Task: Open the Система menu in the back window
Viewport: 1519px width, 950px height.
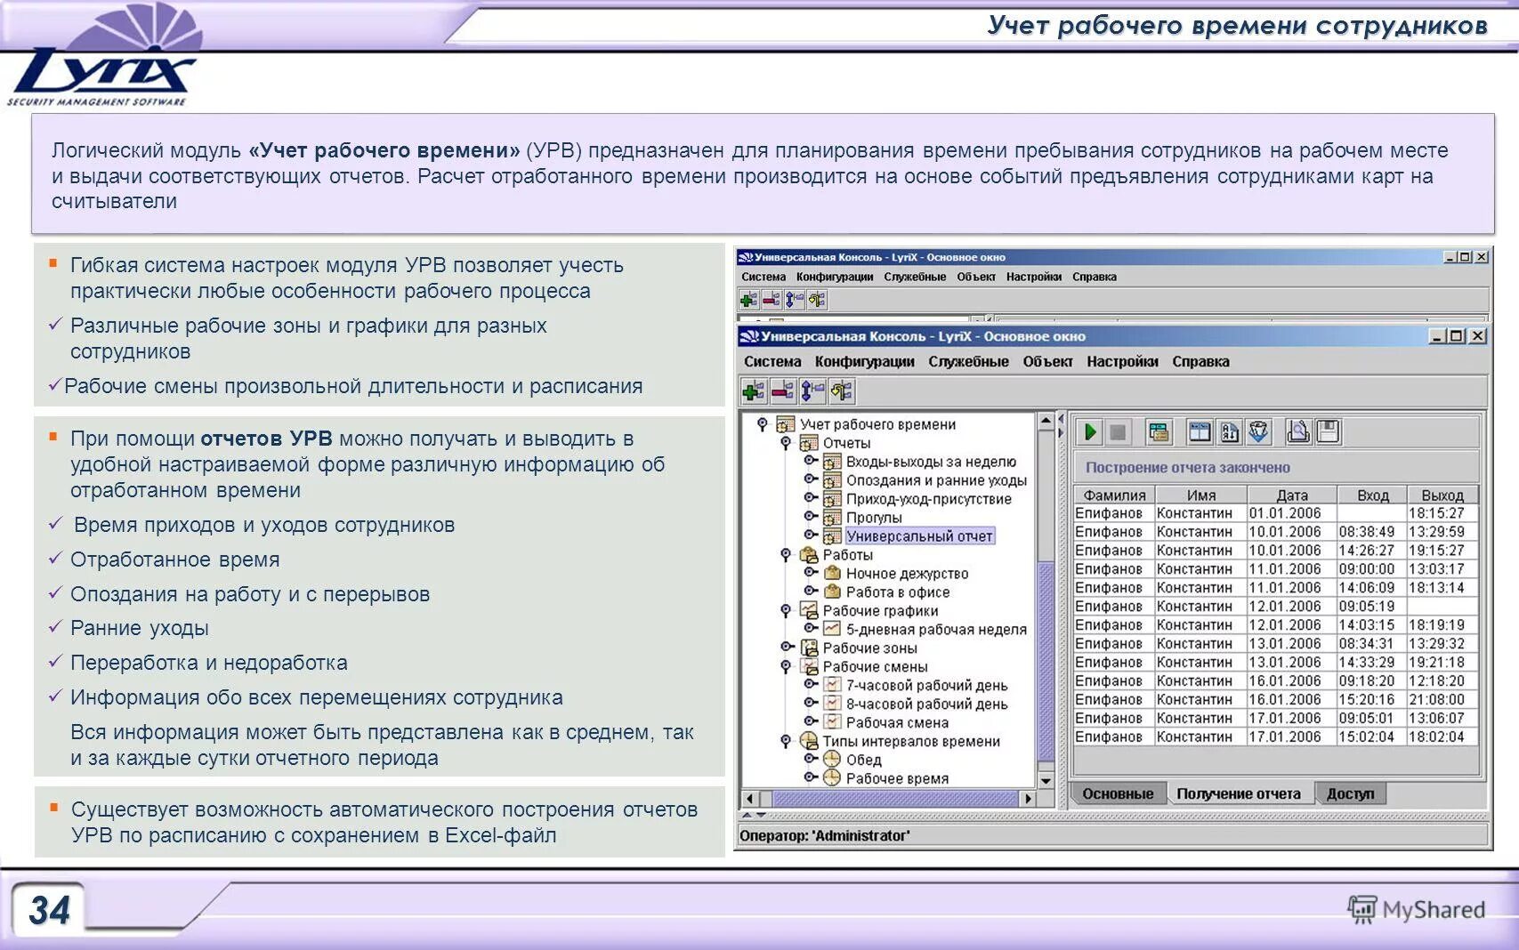Action: 764,277
